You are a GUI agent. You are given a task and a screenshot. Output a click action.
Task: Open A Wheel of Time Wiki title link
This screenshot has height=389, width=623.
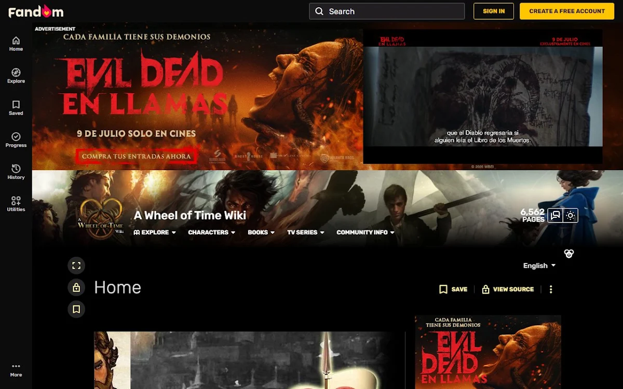click(190, 215)
